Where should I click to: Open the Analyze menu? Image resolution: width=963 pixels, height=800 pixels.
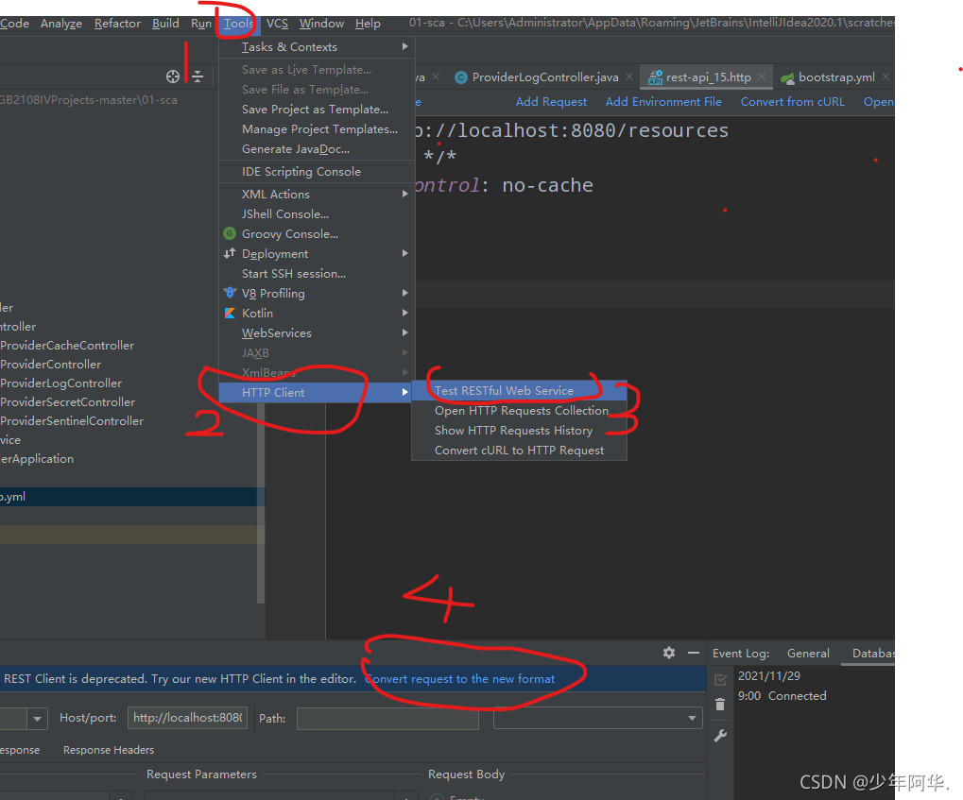tap(61, 24)
